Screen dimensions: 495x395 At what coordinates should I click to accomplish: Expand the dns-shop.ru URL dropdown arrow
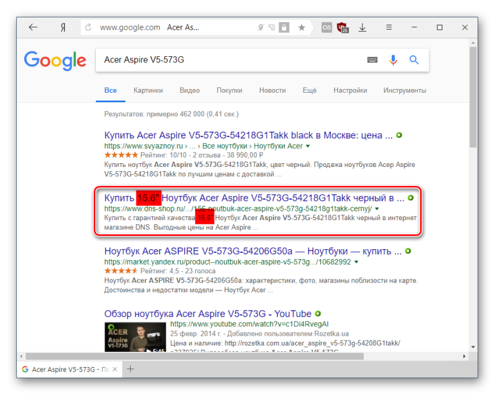coord(377,208)
